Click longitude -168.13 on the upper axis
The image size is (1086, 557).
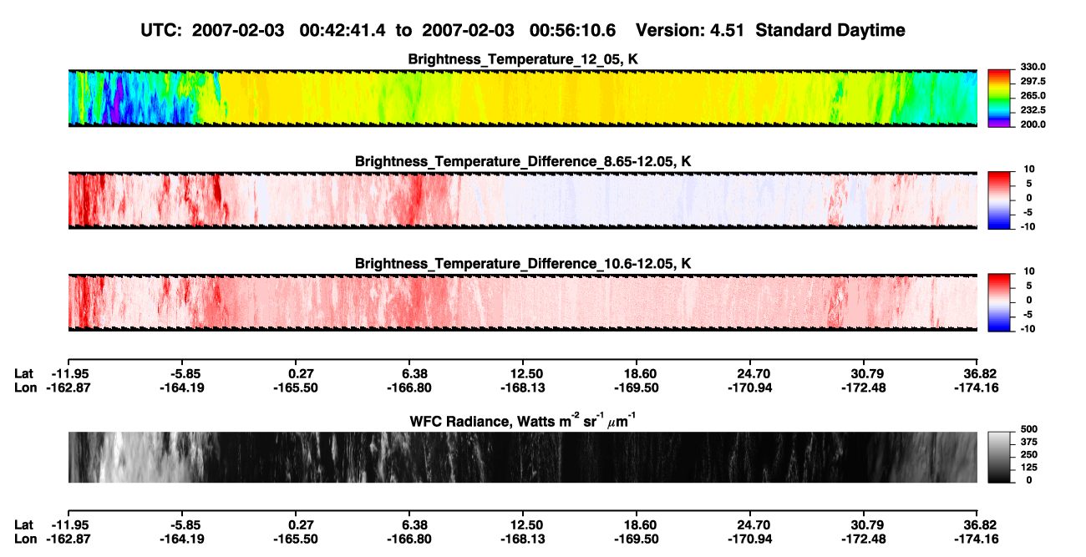pos(524,387)
